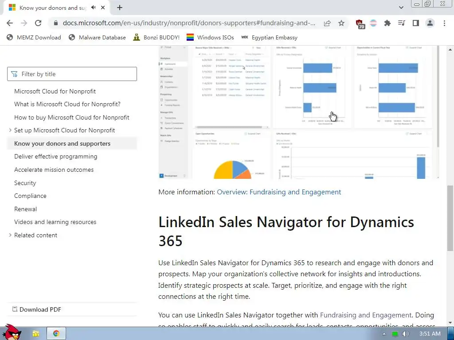Switch to Chrome in the taskbar
Viewport: 454px width, 340px height.
pos(56,334)
